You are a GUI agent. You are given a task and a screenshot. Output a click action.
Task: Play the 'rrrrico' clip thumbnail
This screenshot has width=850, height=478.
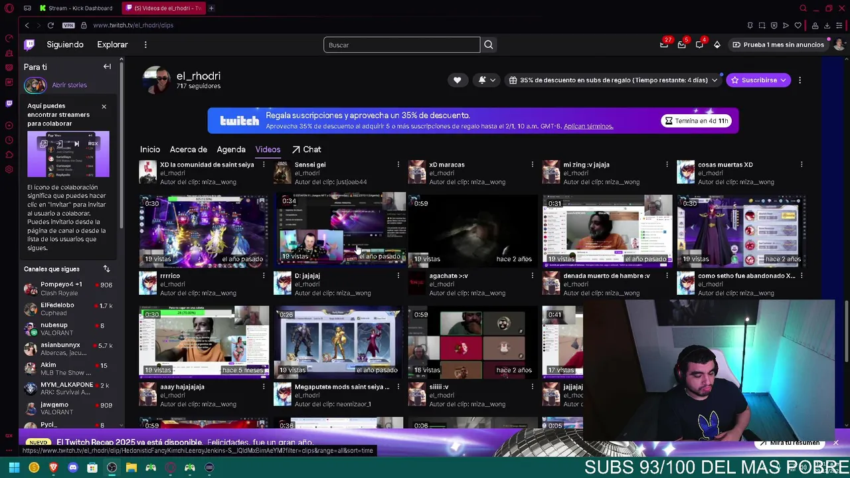click(204, 230)
